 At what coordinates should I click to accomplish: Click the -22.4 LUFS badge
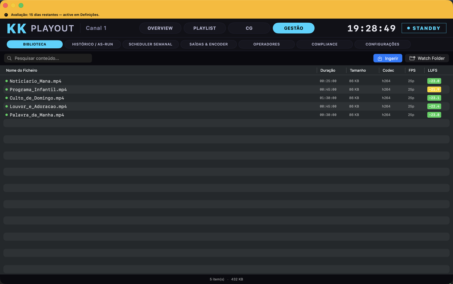434,106
